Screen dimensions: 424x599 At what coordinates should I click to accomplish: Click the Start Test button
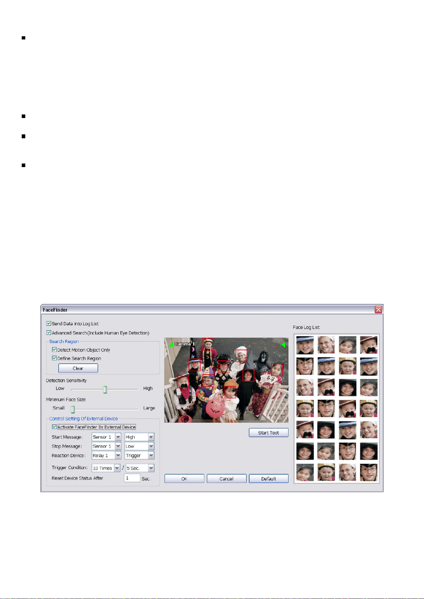coord(268,433)
